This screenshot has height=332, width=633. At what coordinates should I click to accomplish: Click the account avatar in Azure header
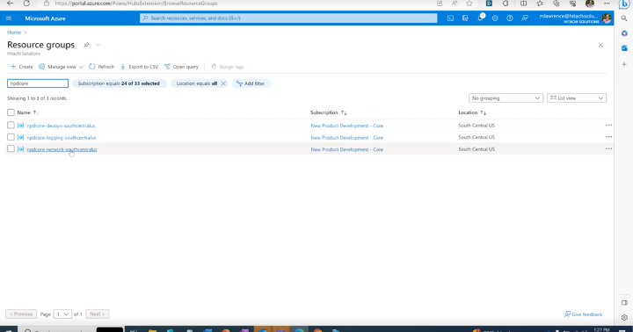[x=607, y=18]
